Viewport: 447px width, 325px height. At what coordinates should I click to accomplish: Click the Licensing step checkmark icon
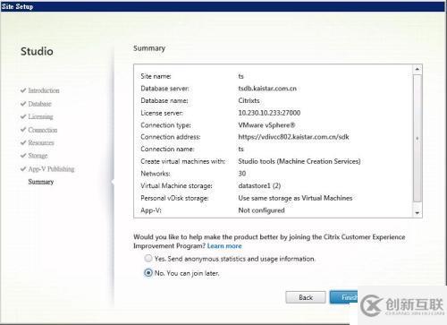pos(23,116)
